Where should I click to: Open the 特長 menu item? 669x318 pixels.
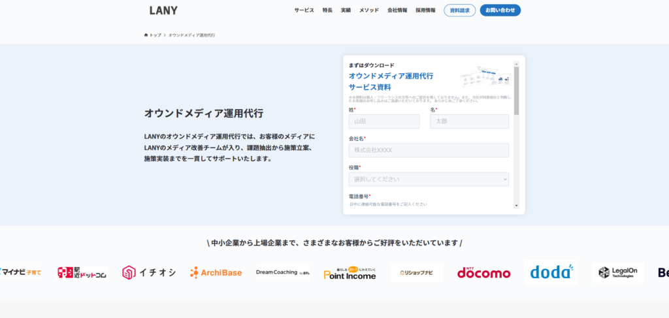(x=327, y=10)
